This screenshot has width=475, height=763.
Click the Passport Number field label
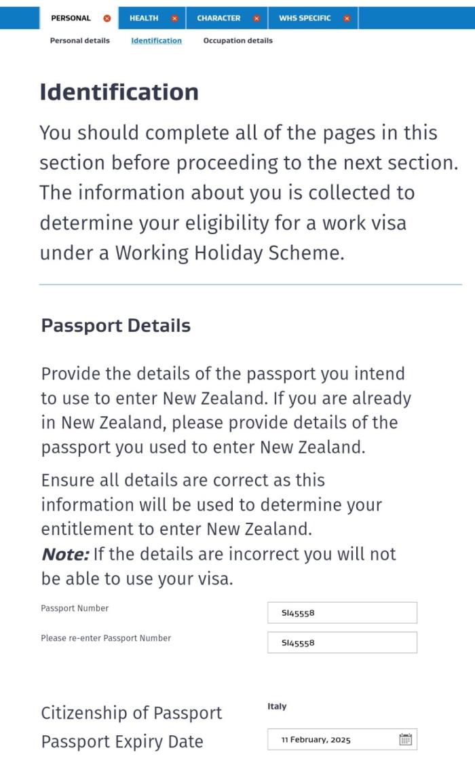75,608
